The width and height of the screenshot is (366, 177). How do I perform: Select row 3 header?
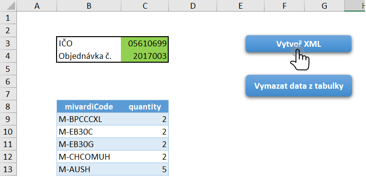point(8,43)
